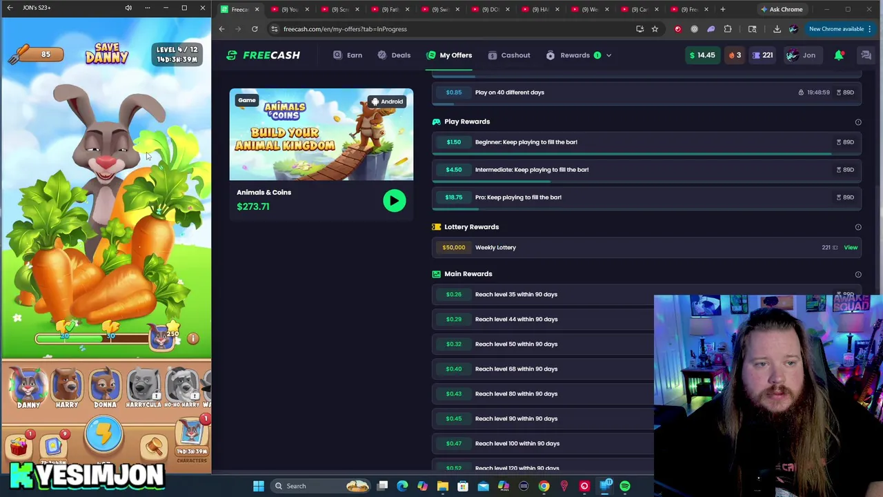Open the streak flame counter showing 3
The width and height of the screenshot is (883, 497).
pos(735,55)
